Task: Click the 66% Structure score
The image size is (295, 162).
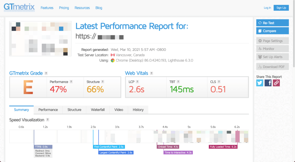Action: [x=95, y=89]
